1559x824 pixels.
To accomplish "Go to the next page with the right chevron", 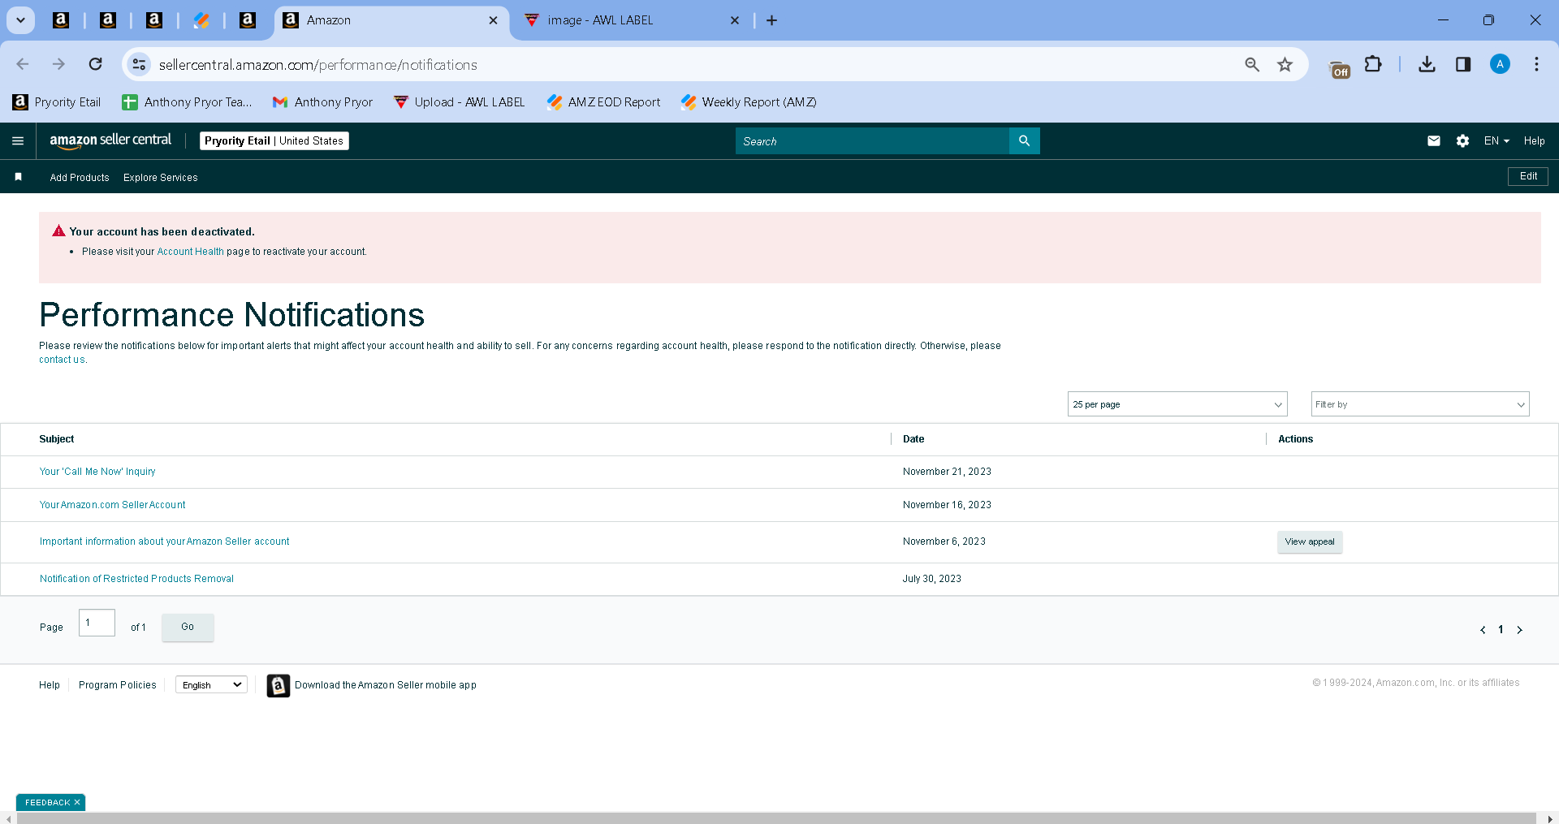I will (1520, 630).
